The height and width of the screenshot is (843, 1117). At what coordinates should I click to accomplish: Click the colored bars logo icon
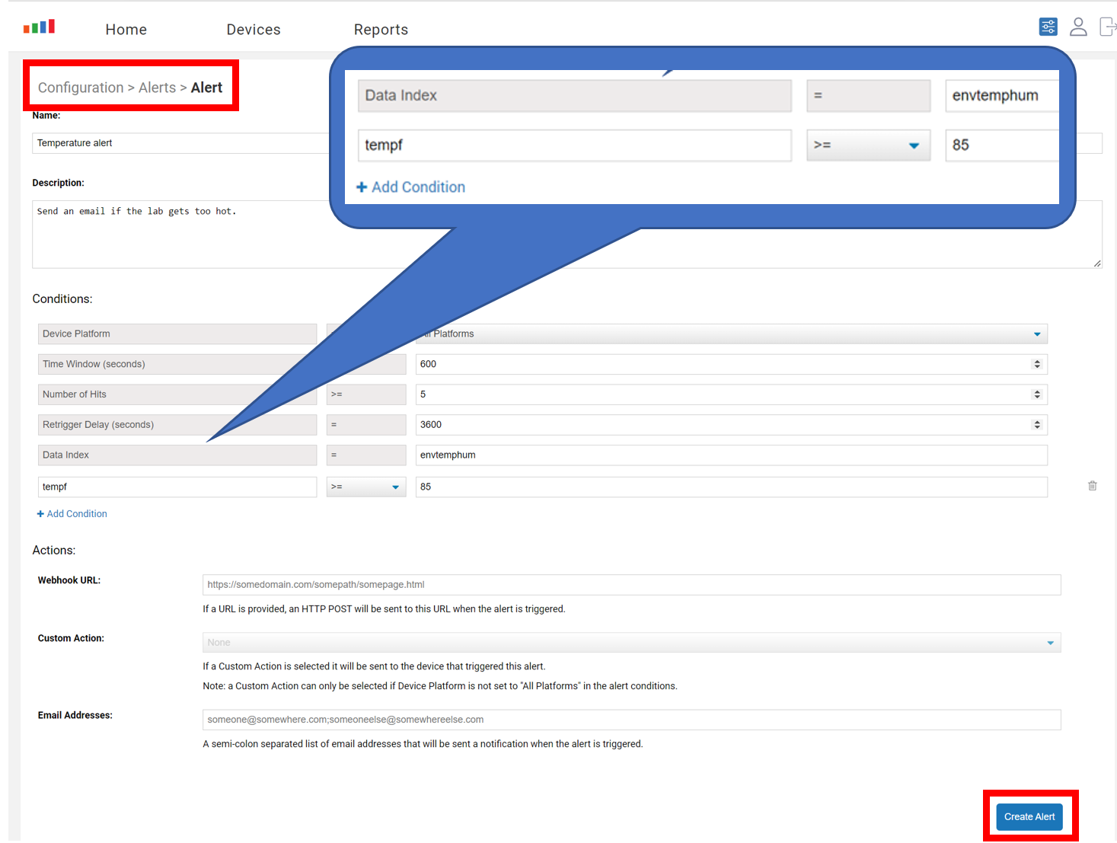(39, 27)
